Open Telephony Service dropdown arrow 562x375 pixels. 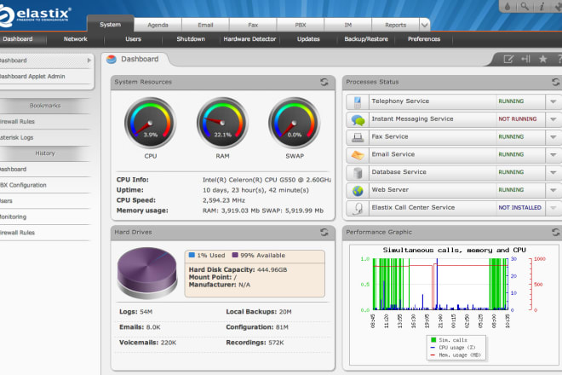coord(553,101)
